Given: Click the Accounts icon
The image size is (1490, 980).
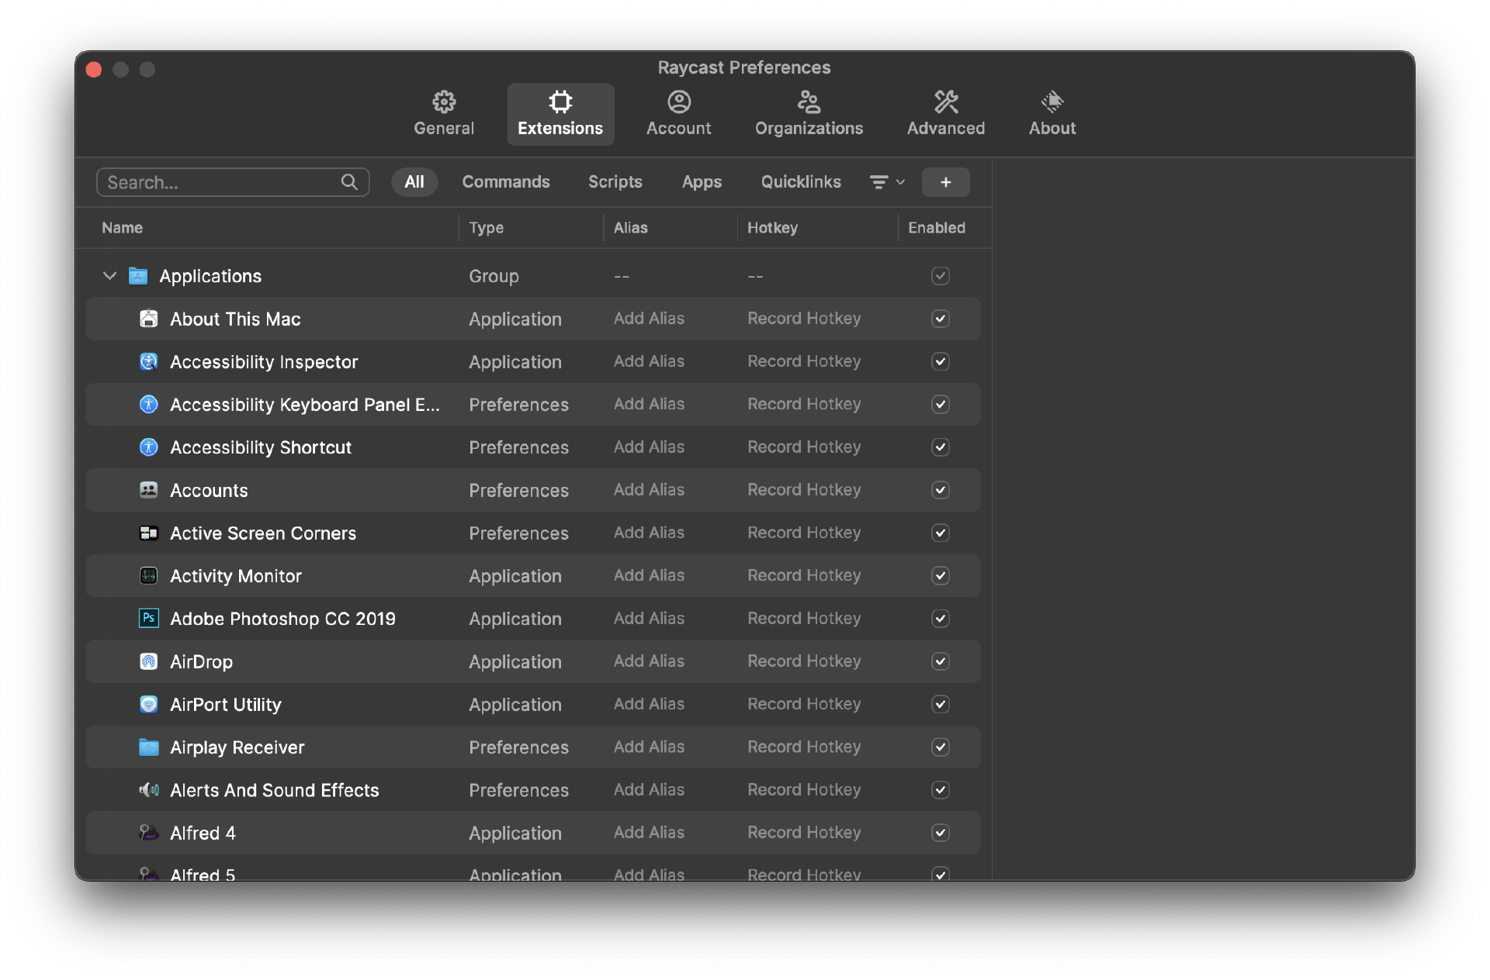Looking at the screenshot, I should (148, 490).
